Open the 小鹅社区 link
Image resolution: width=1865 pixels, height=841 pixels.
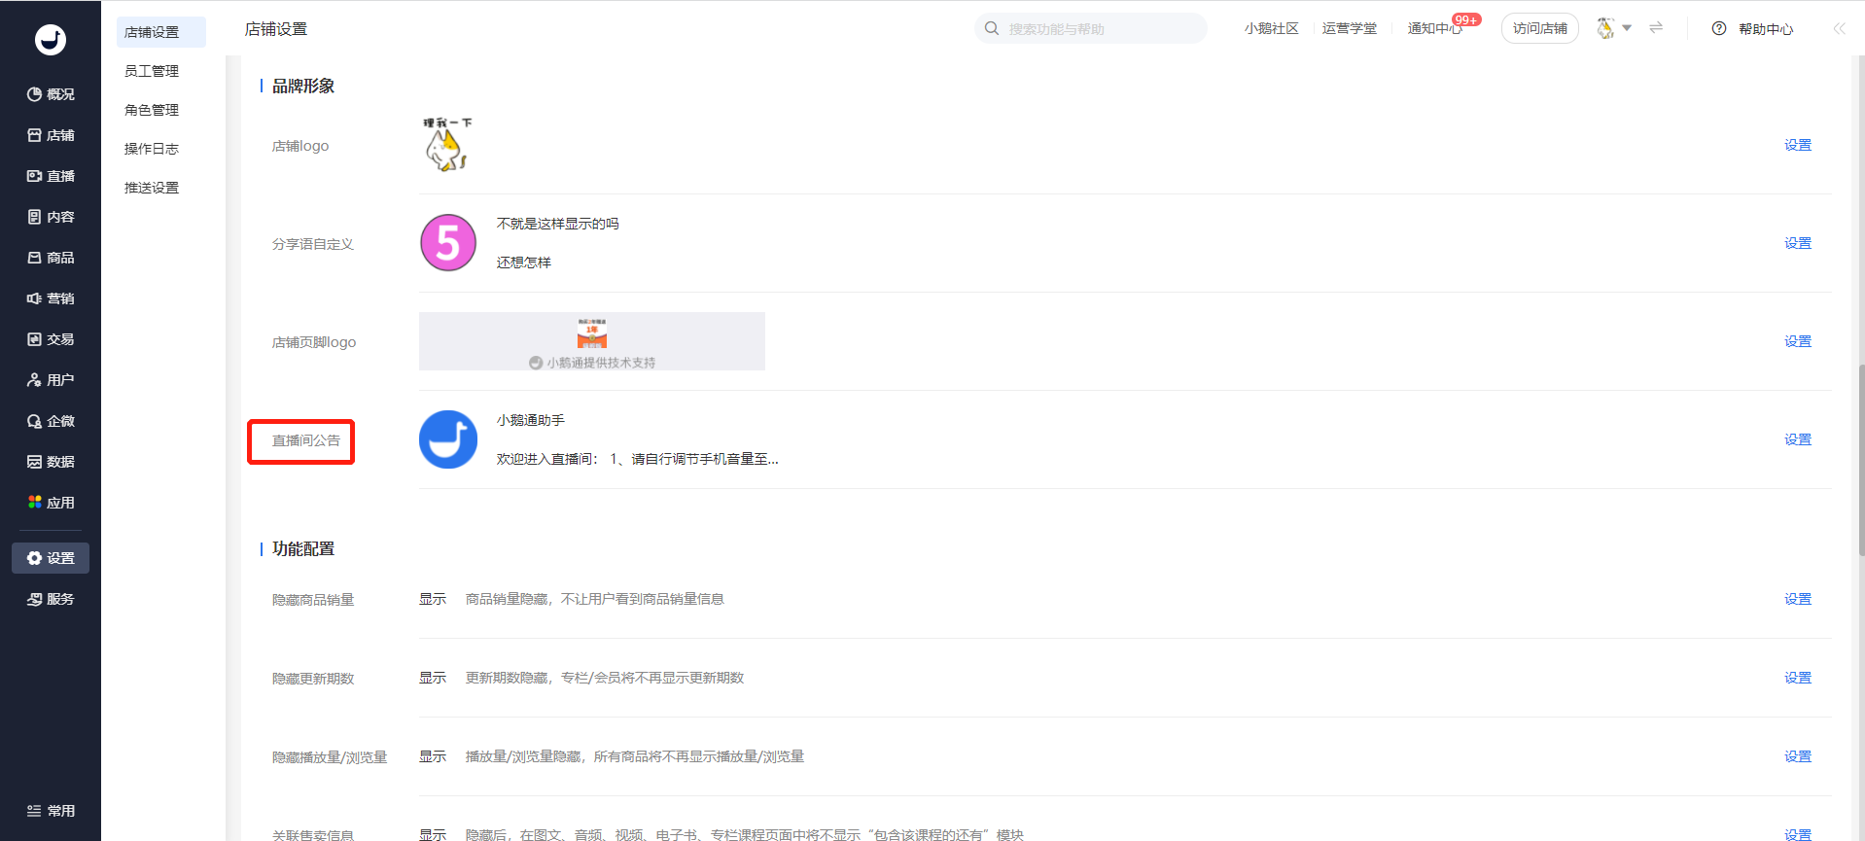[x=1271, y=28]
